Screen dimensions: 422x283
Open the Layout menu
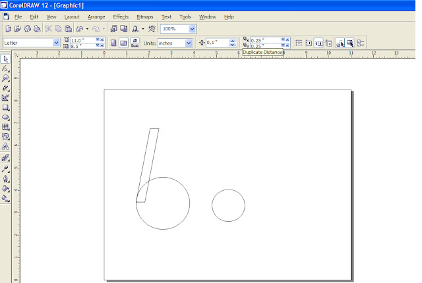(72, 17)
